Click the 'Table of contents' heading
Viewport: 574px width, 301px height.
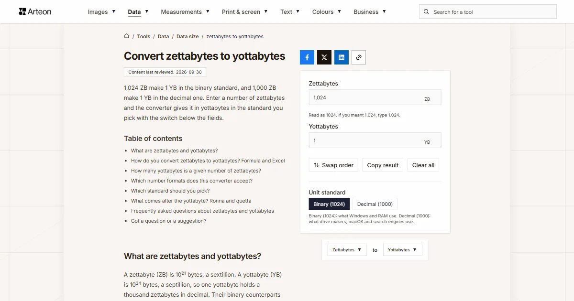coord(153,139)
